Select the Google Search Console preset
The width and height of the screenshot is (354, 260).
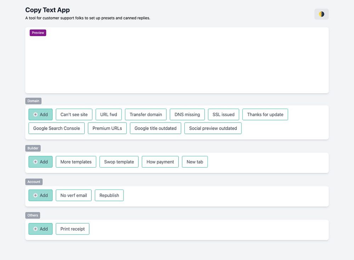57,128
